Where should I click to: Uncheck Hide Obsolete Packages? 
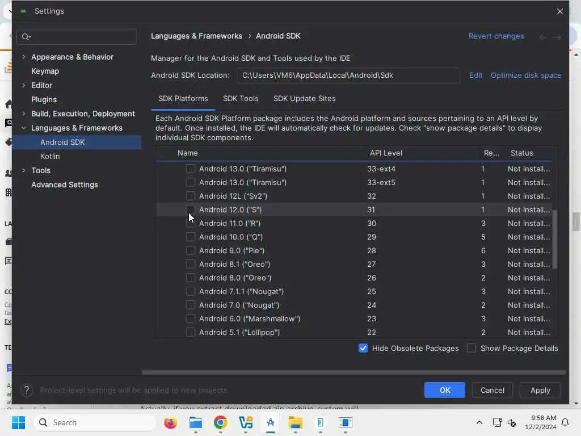[x=363, y=348]
